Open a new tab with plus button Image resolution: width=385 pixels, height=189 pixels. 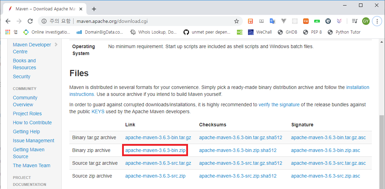point(94,9)
